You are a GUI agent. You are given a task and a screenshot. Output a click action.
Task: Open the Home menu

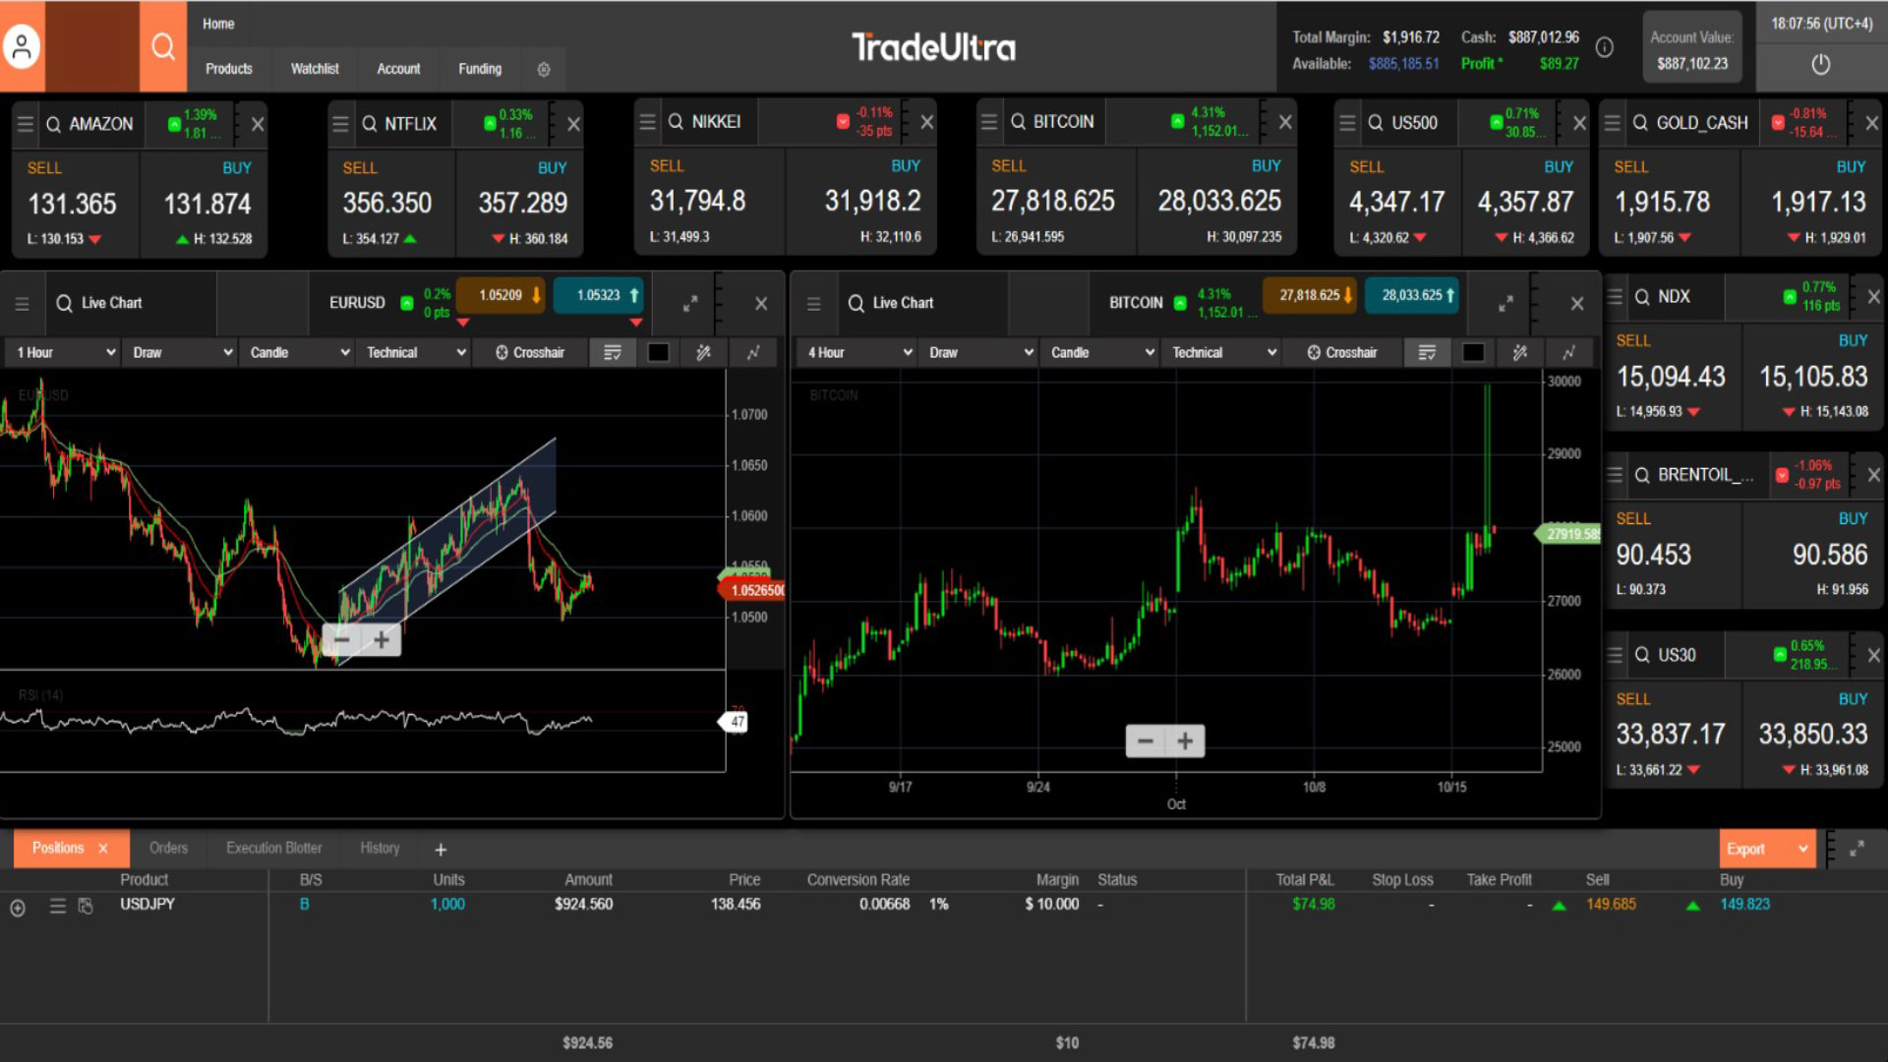pyautogui.click(x=218, y=24)
